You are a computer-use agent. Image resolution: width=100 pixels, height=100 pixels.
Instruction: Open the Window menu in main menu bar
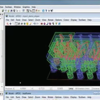[17, 7]
